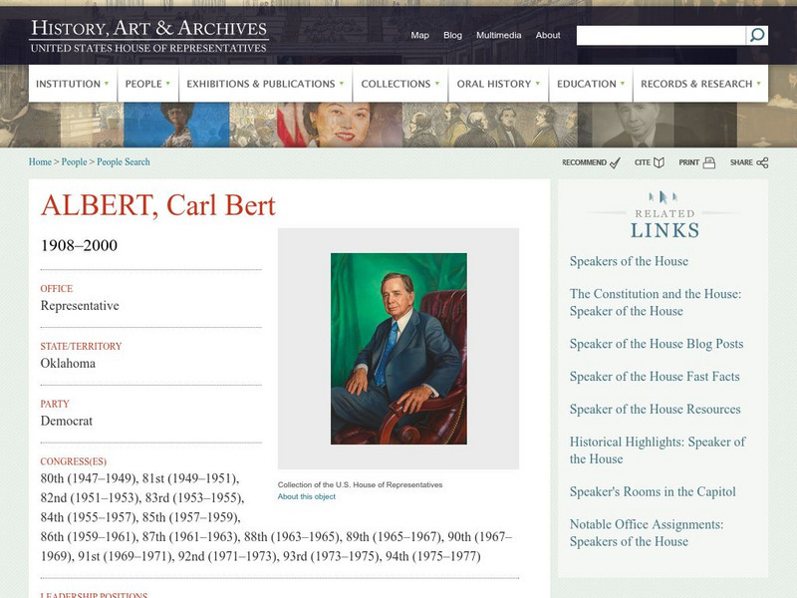Open the Multimedia top link
Viewport: 797px width, 598px height.
click(498, 35)
